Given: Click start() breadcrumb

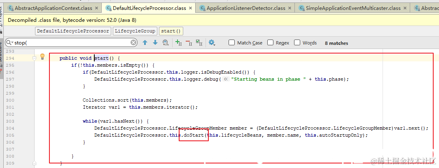Looking at the screenshot, I should tap(171, 31).
